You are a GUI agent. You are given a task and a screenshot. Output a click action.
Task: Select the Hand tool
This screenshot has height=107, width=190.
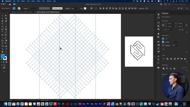click(2, 52)
